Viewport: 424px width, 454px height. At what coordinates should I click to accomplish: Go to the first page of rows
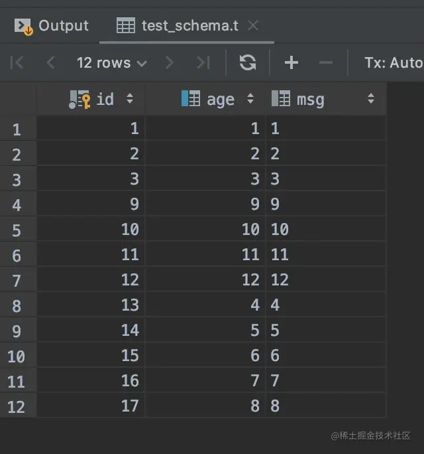(x=17, y=62)
